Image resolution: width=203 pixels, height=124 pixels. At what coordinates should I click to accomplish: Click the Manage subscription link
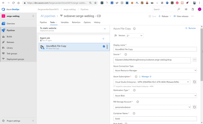[146, 76]
